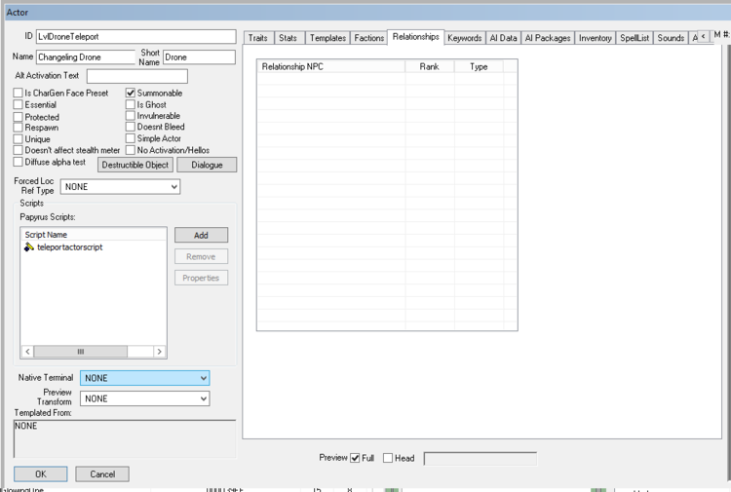The image size is (731, 492).
Task: Open the Templates tab
Action: (x=327, y=38)
